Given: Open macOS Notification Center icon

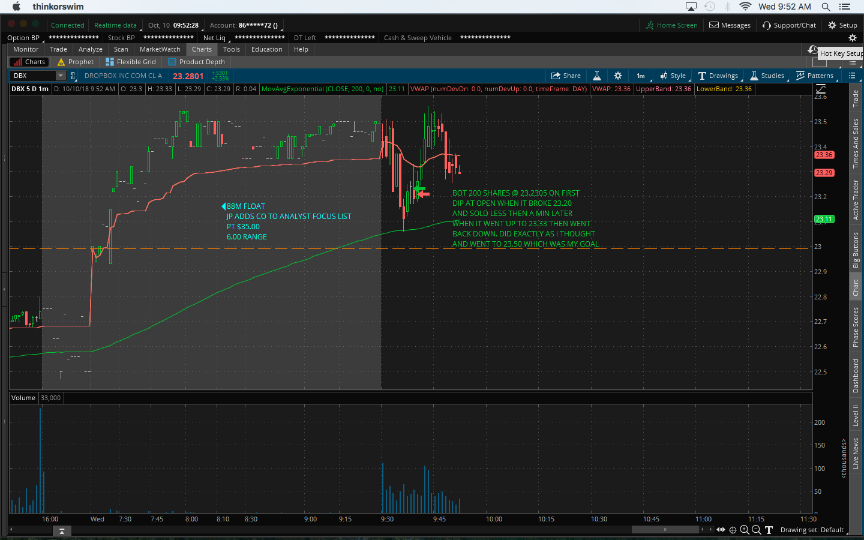Looking at the screenshot, I should [845, 7].
